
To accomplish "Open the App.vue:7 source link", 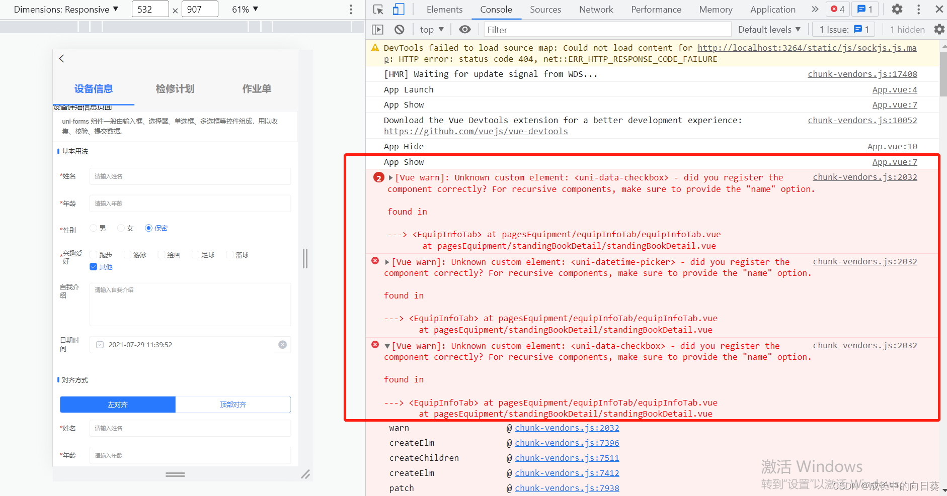I will click(x=895, y=105).
